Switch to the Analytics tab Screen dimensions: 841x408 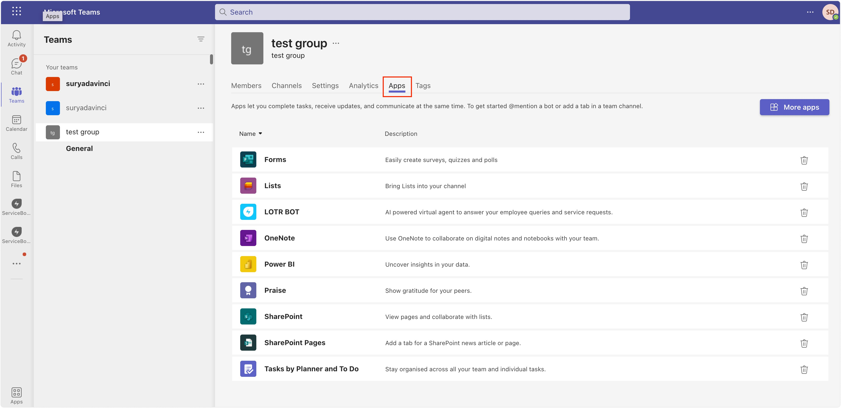(x=363, y=86)
